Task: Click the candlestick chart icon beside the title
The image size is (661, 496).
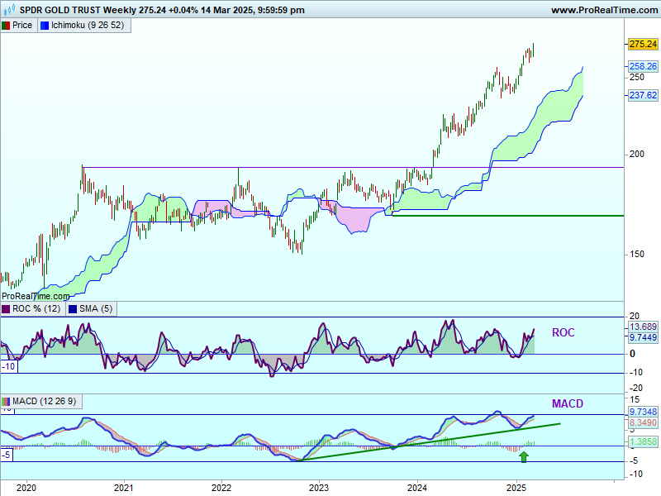Action: (x=9, y=10)
